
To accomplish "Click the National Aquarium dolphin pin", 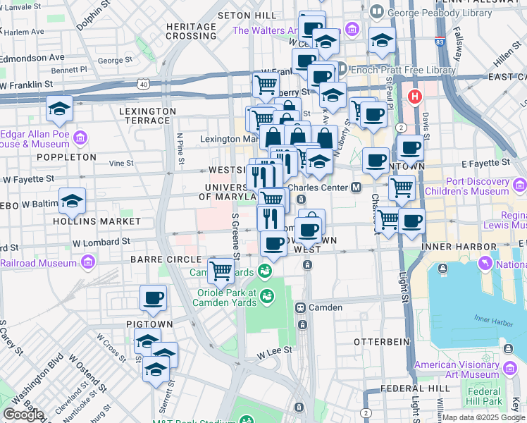I will [x=485, y=263].
